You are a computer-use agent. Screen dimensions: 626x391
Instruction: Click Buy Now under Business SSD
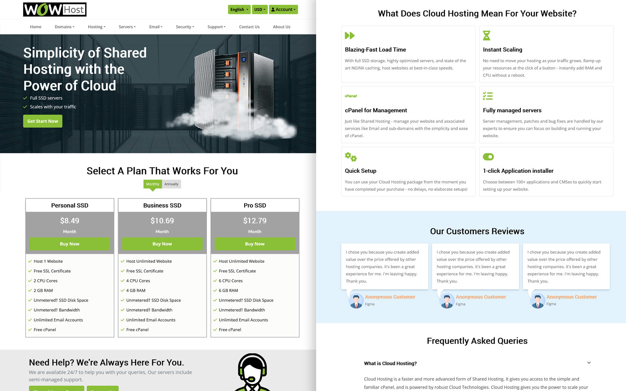pos(162,244)
